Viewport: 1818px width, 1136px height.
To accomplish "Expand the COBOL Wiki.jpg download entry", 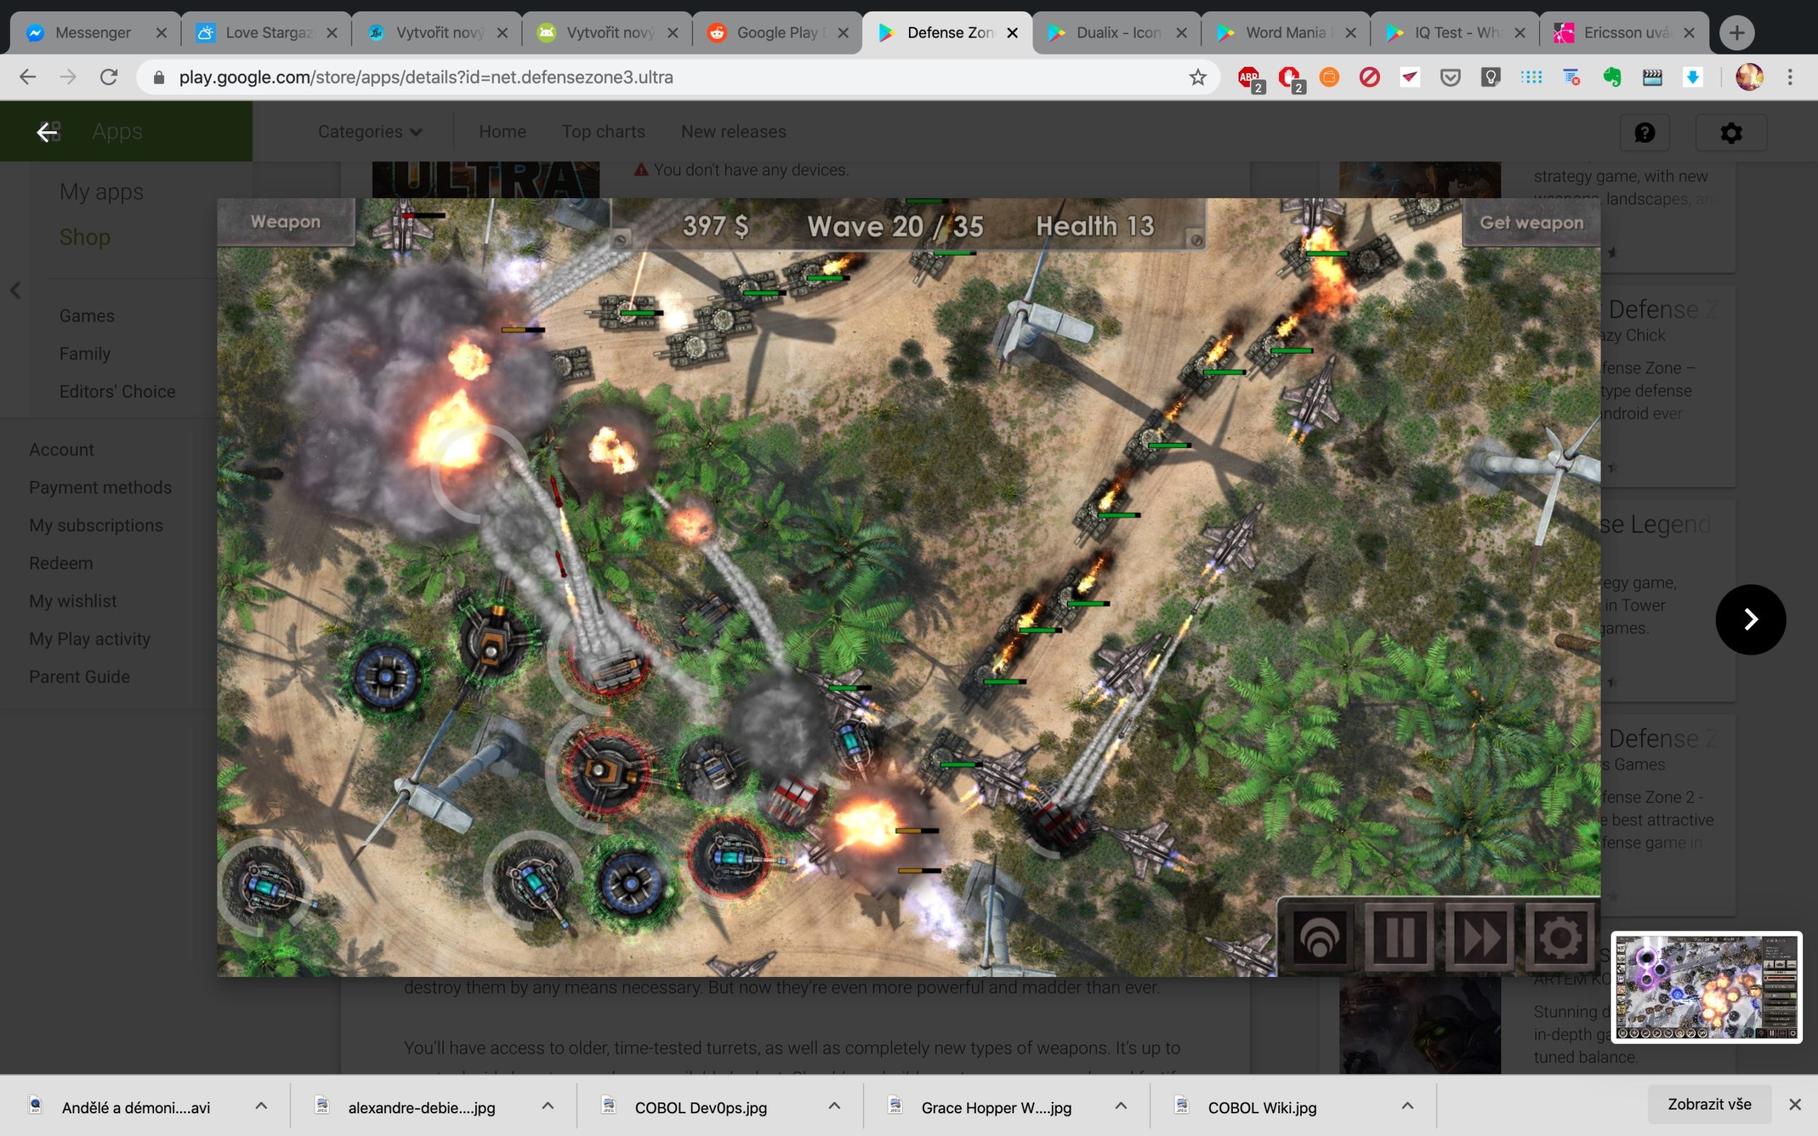I will [1406, 1106].
